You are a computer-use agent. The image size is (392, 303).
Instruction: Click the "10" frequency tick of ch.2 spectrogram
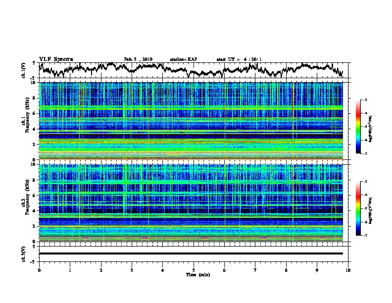click(x=34, y=164)
